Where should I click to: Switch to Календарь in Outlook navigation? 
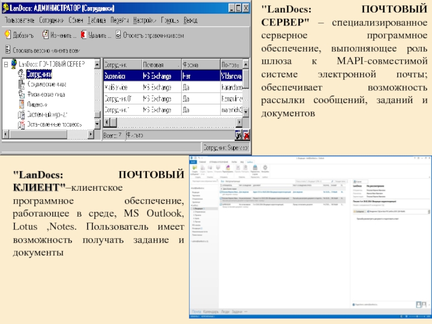tap(211, 312)
